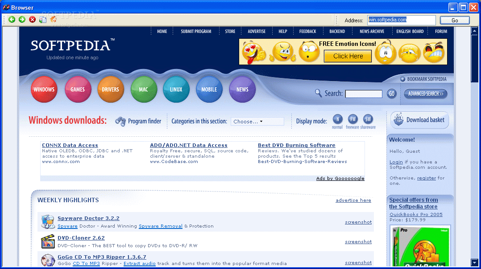Click into the Address field
This screenshot has height=269, width=481.
coord(401,20)
